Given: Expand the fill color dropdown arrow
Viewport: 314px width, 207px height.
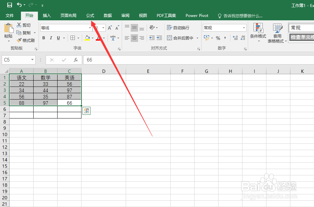Looking at the screenshot, I should [x=92, y=38].
